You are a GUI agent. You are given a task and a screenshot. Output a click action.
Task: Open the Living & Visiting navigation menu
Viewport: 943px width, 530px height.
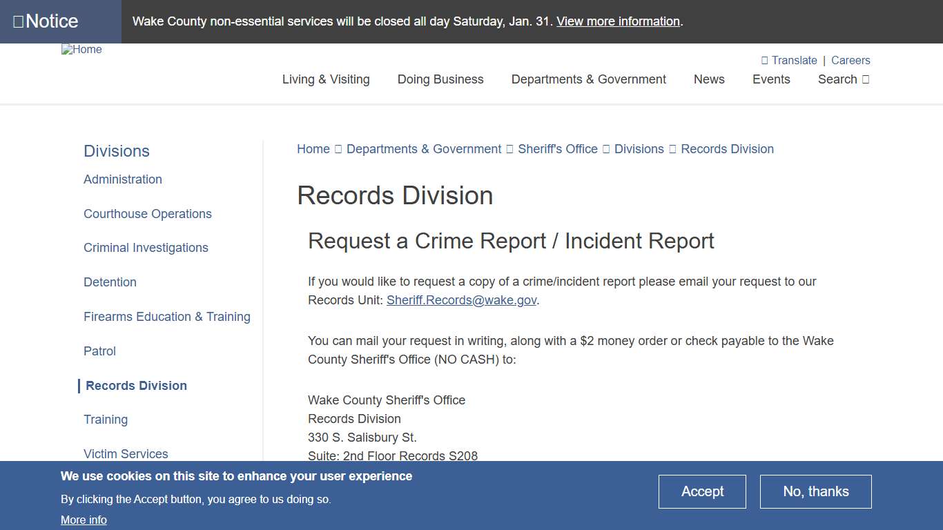[326, 79]
